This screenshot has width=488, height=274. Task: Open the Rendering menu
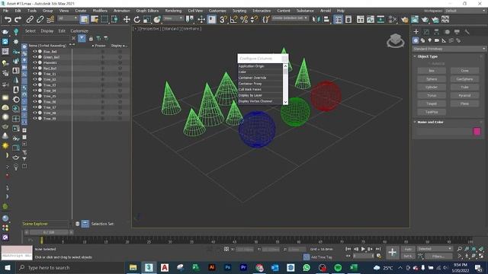[x=173, y=11]
